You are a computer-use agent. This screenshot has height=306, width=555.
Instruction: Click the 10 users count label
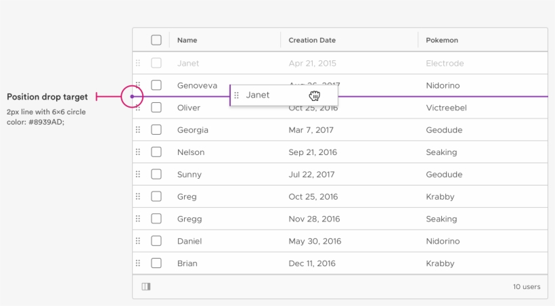pos(527,286)
